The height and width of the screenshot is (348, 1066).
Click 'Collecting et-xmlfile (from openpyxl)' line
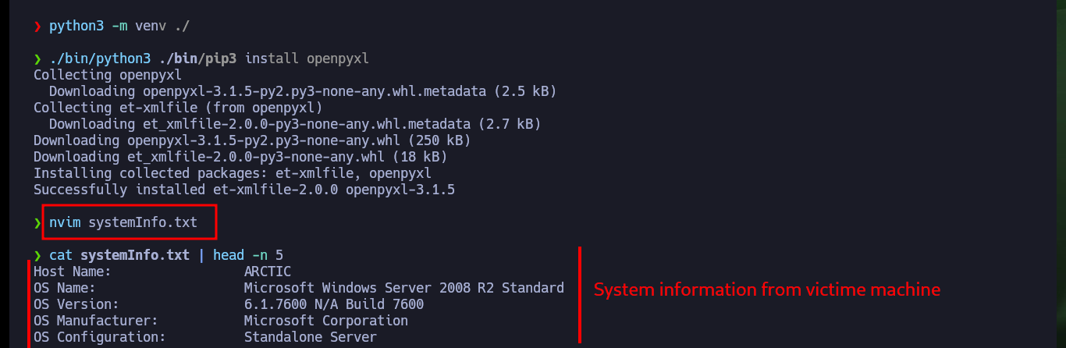178,108
